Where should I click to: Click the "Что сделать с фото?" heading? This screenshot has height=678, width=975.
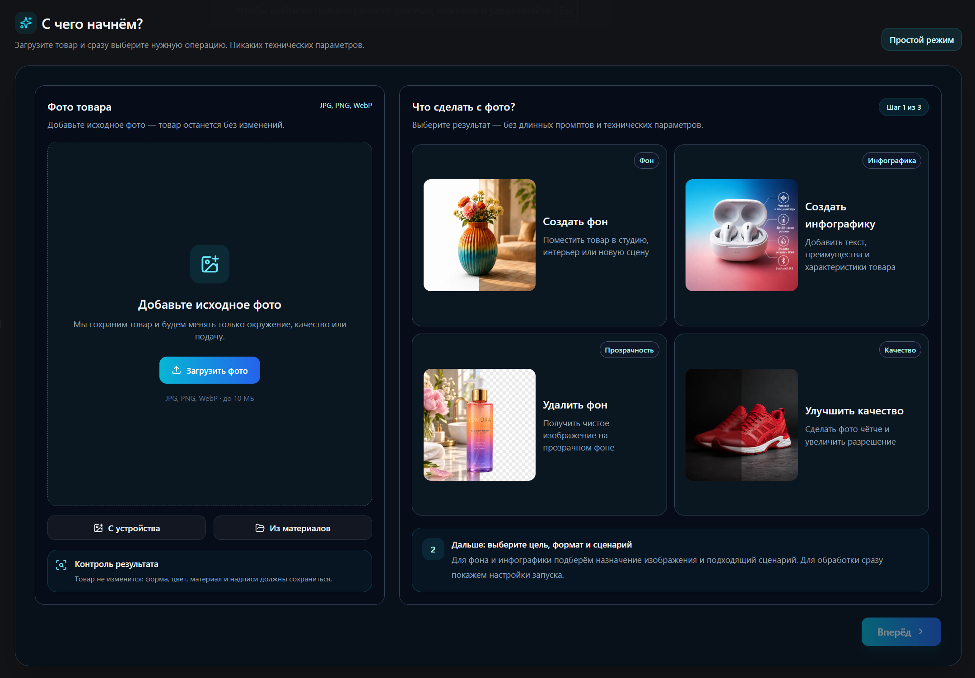463,107
